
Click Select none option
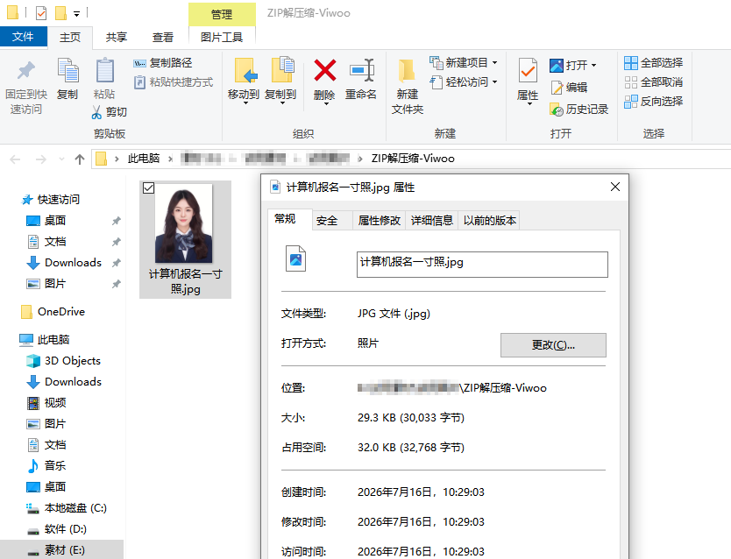click(x=654, y=82)
